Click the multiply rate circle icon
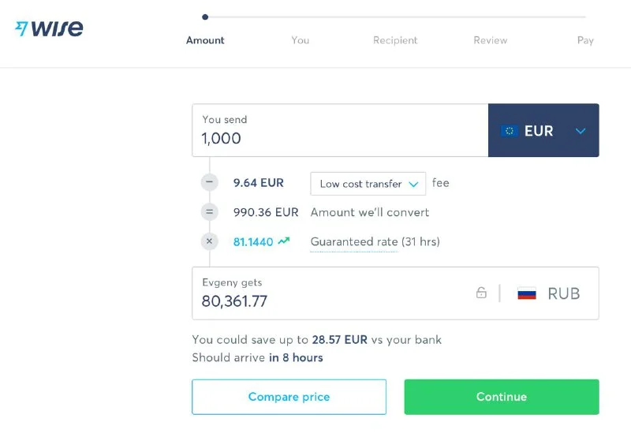The width and height of the screenshot is (631, 437). pyautogui.click(x=209, y=241)
